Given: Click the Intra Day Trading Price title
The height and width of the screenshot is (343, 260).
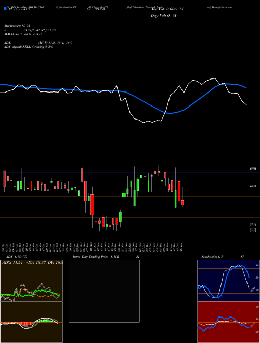Looking at the screenshot, I should [x=96, y=257].
